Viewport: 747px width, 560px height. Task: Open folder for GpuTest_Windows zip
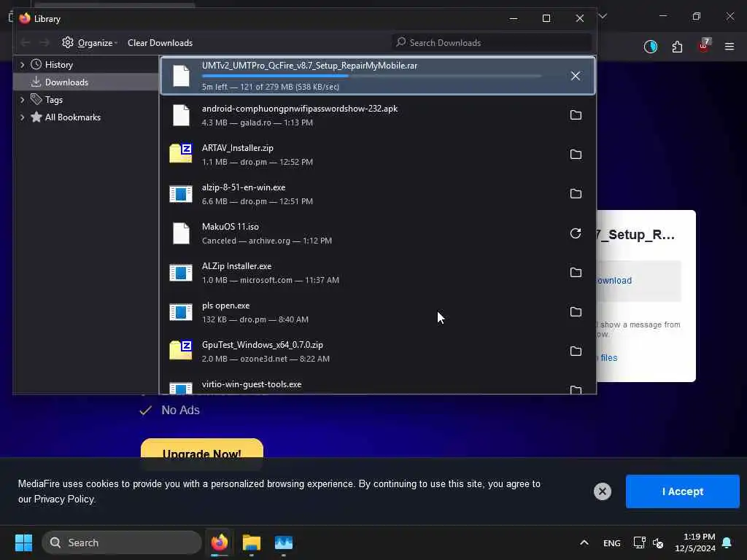point(576,351)
